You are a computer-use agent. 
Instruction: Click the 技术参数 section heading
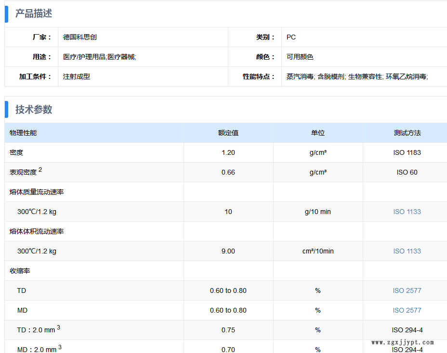(x=33, y=110)
